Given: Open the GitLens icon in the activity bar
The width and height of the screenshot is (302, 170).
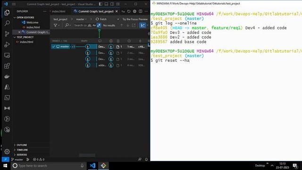Looking at the screenshot, I should [7, 119].
